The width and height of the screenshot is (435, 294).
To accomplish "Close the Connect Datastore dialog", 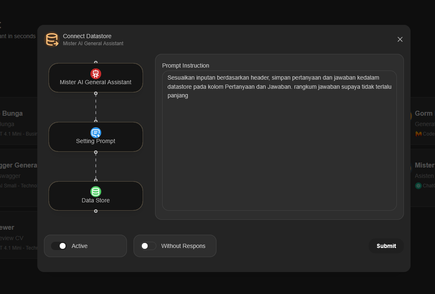I will point(400,39).
